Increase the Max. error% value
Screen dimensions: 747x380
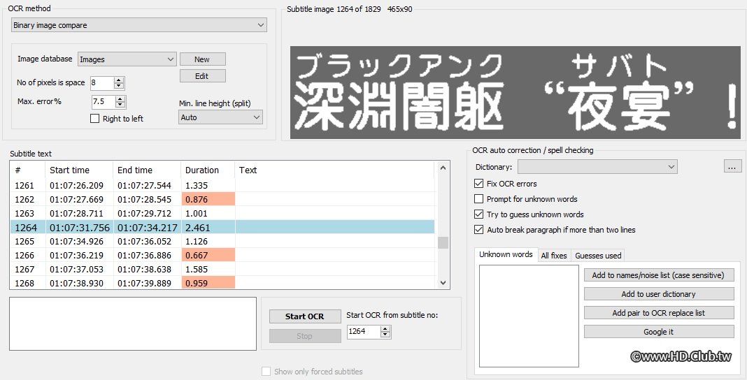120,99
